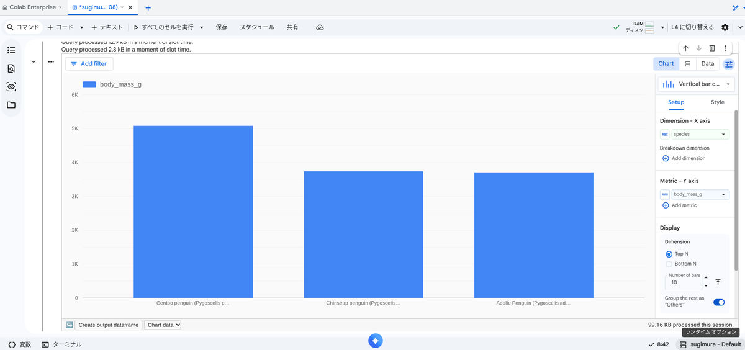Add a Text cell
This screenshot has width=745, height=350.
pyautogui.click(x=107, y=27)
